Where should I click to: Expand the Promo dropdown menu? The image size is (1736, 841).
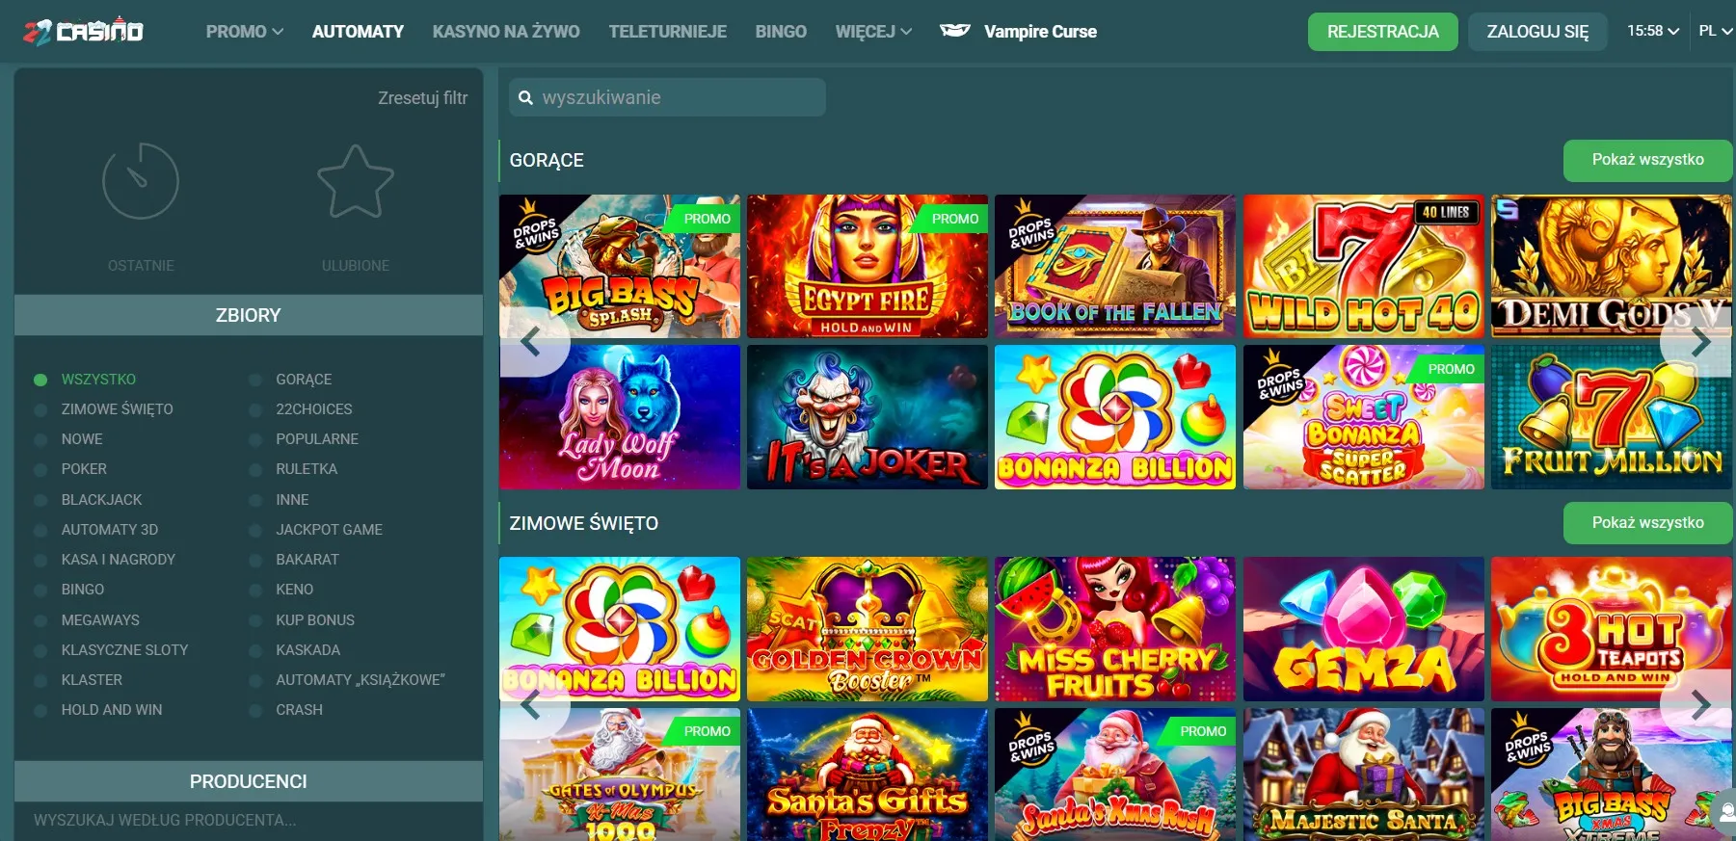(244, 32)
